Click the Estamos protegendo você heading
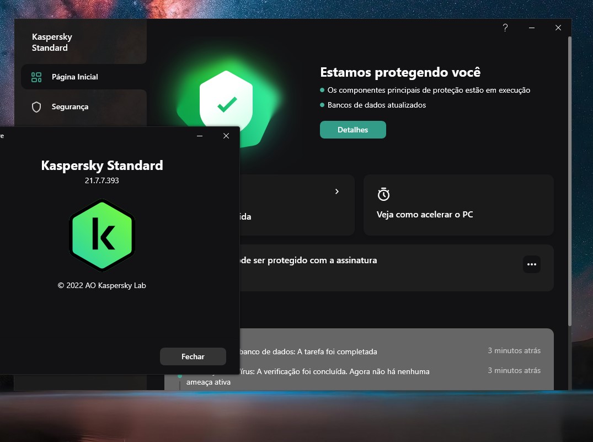The image size is (593, 442). (x=400, y=72)
